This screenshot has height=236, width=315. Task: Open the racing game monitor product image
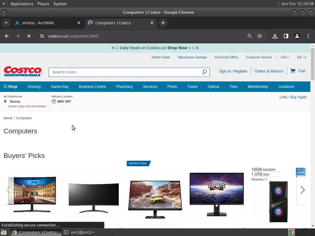[x=155, y=199]
